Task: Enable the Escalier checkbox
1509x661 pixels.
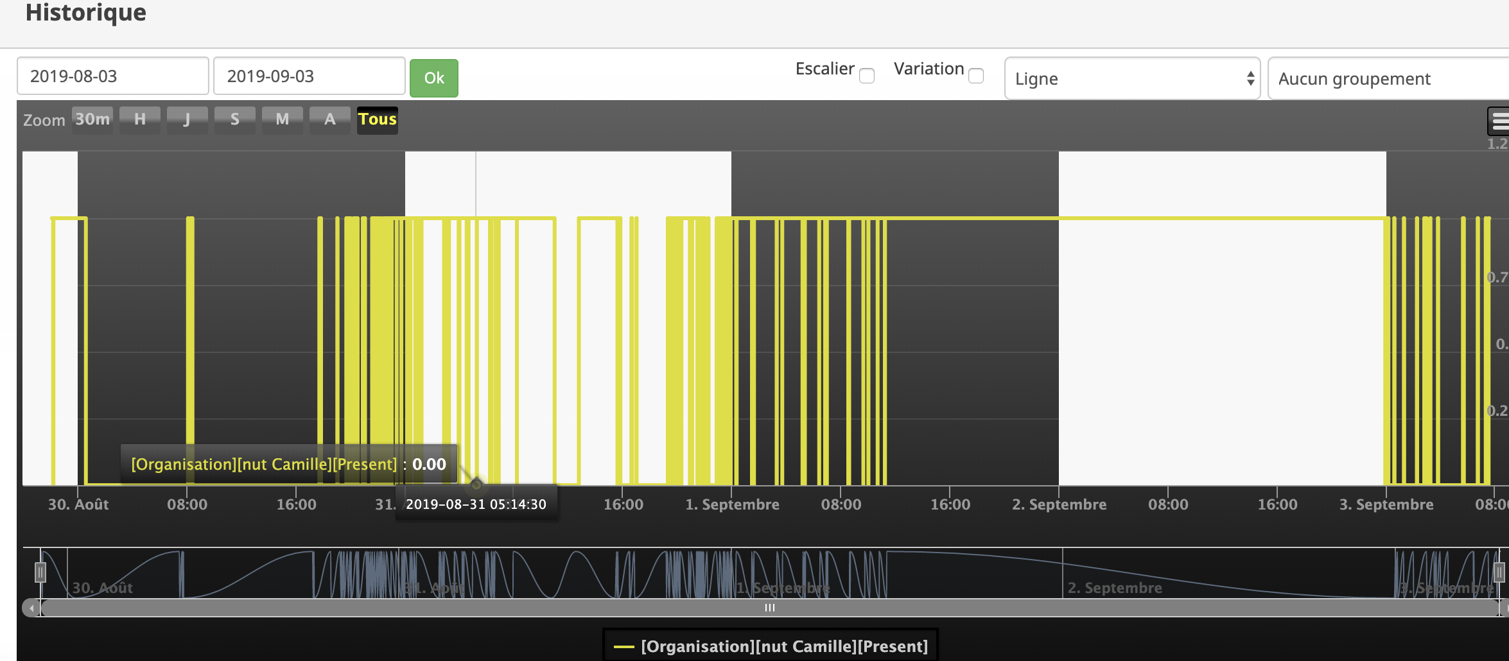Action: [x=867, y=76]
